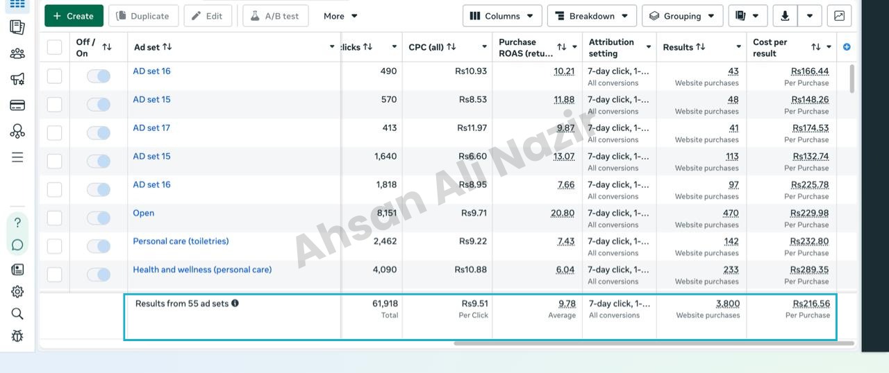Open the Grouping dropdown
This screenshot has height=373, width=889.
point(683,16)
